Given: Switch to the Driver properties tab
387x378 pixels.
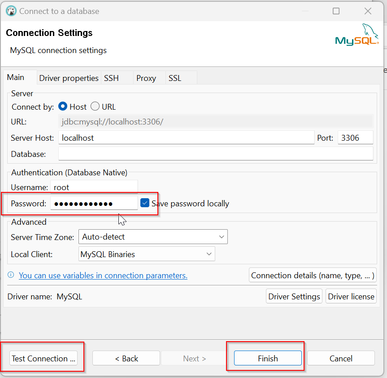Looking at the screenshot, I should 69,78.
